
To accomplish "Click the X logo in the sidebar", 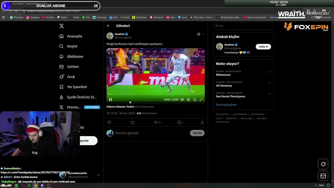I will click(x=62, y=26).
